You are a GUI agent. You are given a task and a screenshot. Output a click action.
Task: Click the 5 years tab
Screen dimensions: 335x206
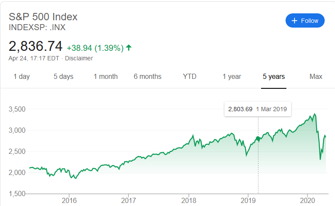[274, 77]
